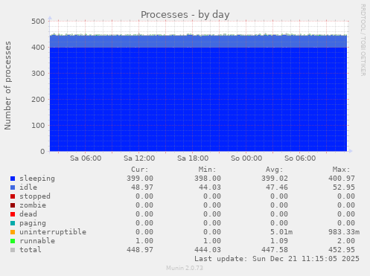The width and height of the screenshot is (370, 276).
Task: Click the 'So 06:00' time axis label
Action: click(x=300, y=158)
